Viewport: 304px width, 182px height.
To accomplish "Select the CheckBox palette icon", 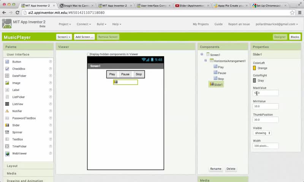I will click(x=7, y=69).
